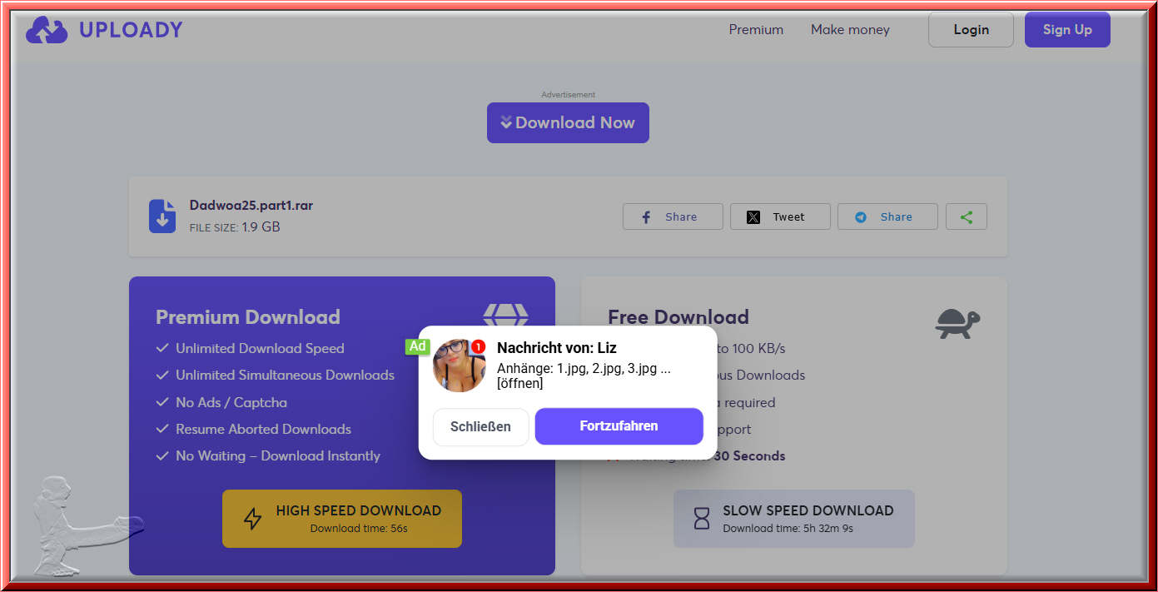Click the Resume Aborted Downloads text
Screen dimensions: 1158x592
263,429
